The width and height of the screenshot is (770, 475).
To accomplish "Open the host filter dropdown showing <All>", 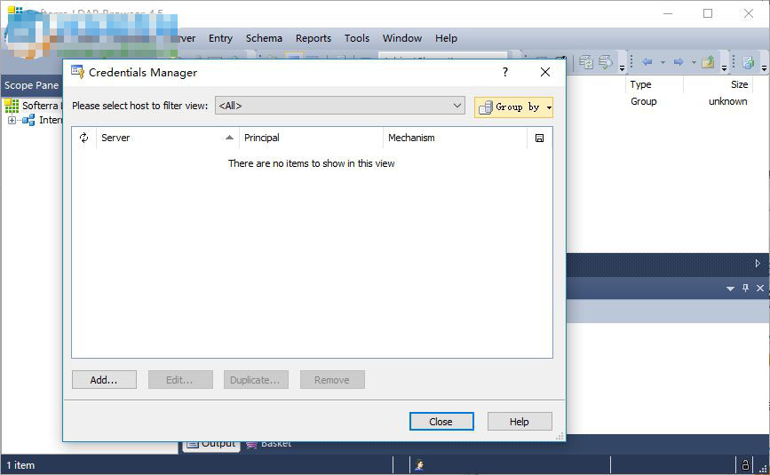I will [x=341, y=106].
